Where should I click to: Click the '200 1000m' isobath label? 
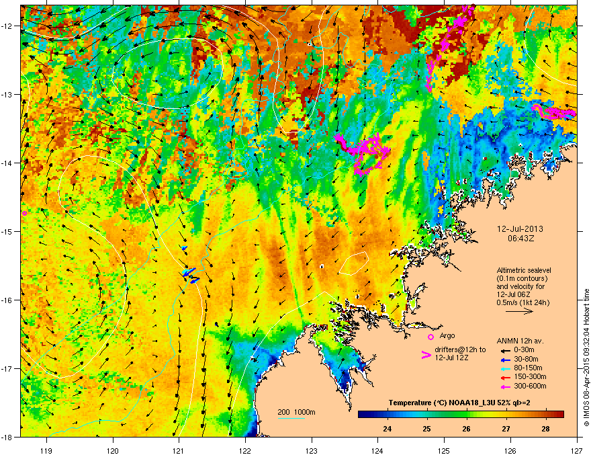[x=296, y=412]
